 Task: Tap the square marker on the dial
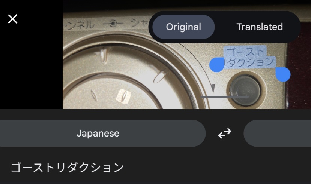click(123, 96)
